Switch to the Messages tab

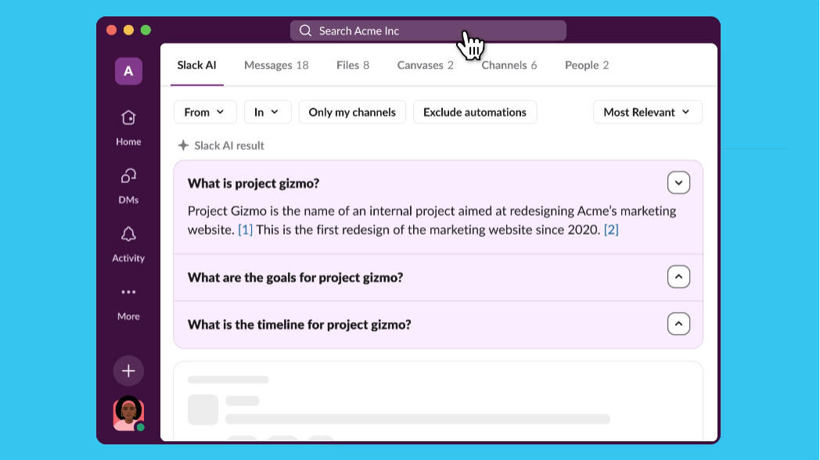(276, 65)
